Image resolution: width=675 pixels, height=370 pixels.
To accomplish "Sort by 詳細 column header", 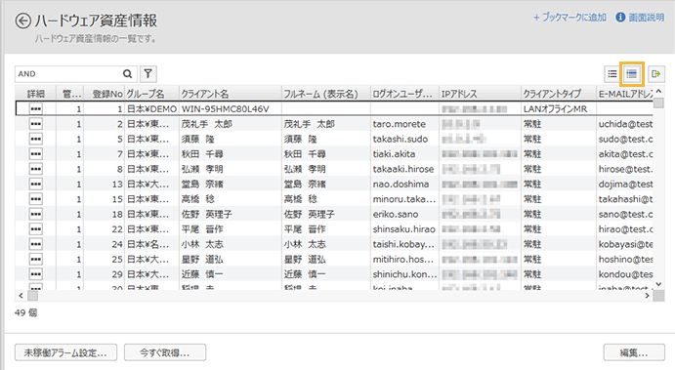I will (36, 94).
